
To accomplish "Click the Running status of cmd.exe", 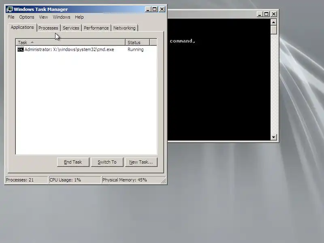I will [x=136, y=49].
